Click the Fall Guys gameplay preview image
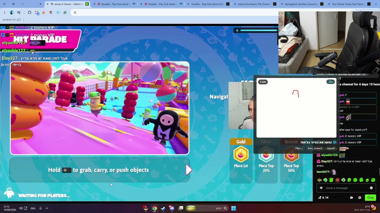 (100, 108)
